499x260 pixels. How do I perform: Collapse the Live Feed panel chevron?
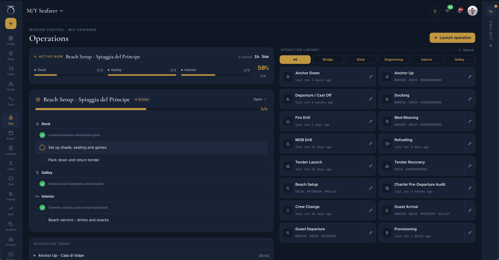point(491,46)
